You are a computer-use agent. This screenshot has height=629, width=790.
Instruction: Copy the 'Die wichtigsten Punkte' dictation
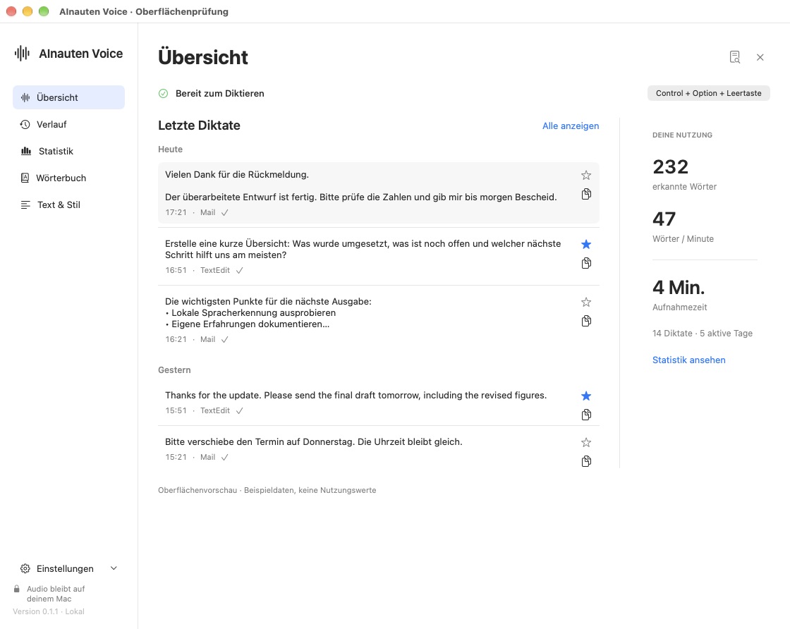[586, 321]
